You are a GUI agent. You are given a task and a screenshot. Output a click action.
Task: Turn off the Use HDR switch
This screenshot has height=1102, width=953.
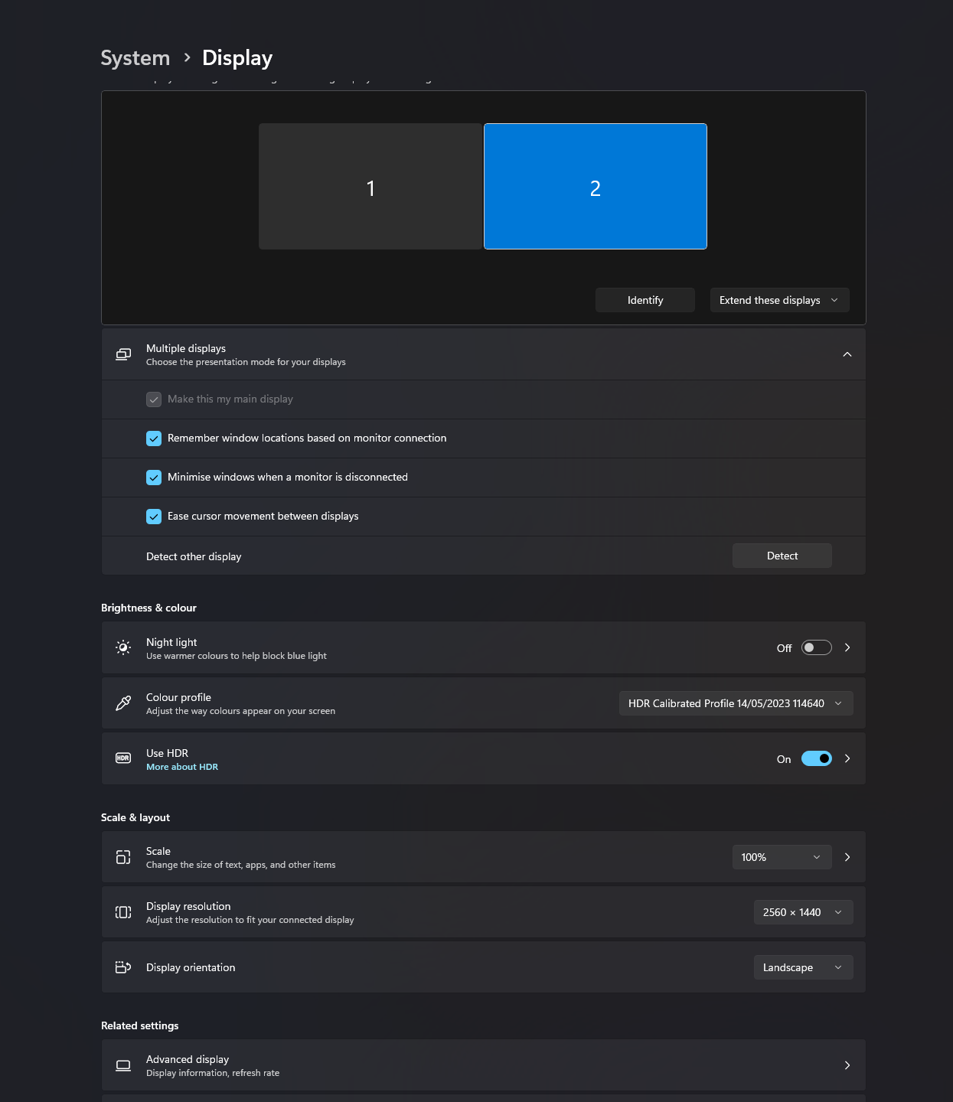816,758
